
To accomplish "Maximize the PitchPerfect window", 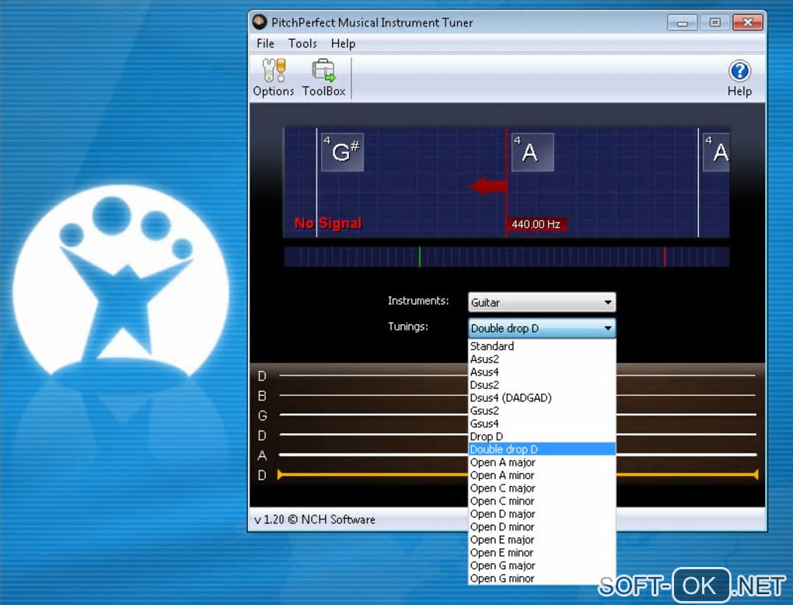I will coord(714,23).
